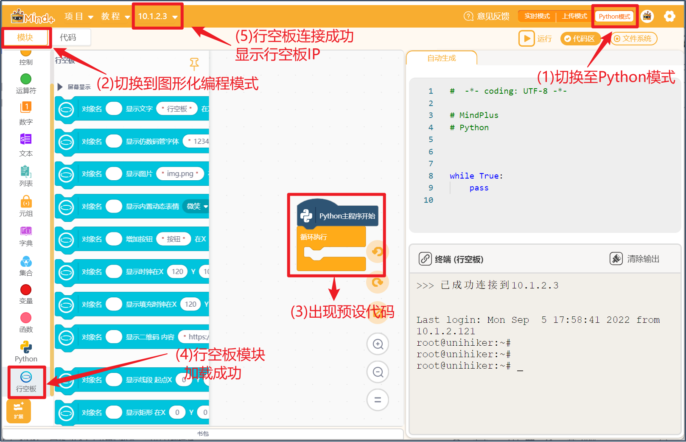Open the 集合 set category
The height and width of the screenshot is (442, 686).
pos(26,266)
